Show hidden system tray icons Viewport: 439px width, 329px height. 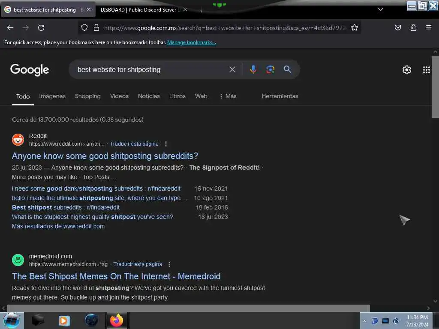point(365,321)
